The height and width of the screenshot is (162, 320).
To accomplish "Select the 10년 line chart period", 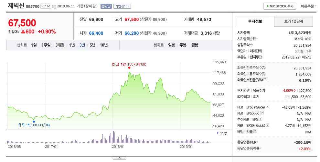I will (x=104, y=45).
